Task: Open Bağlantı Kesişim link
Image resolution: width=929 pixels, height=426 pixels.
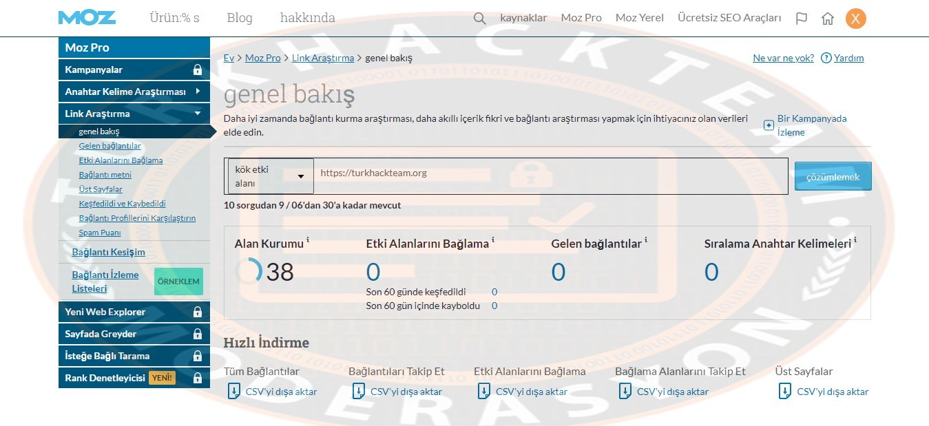Action: [109, 252]
